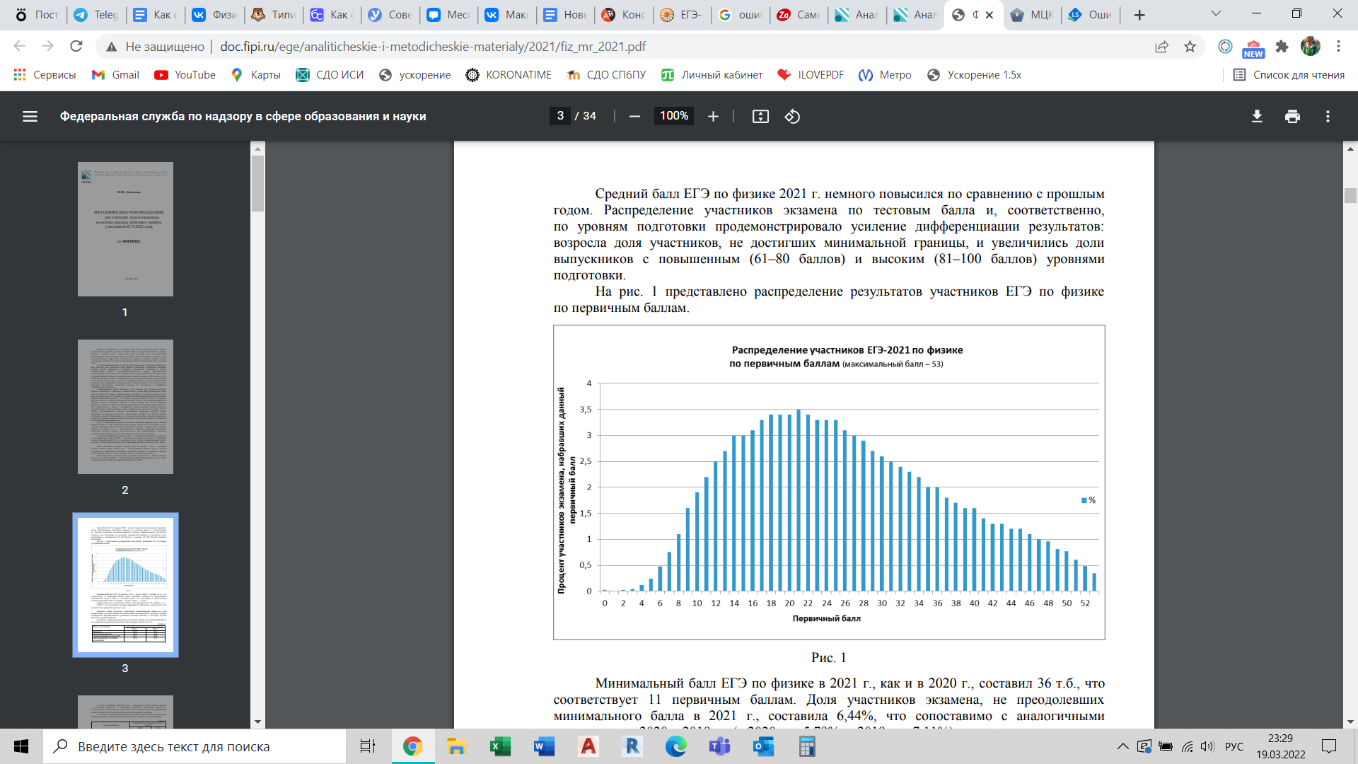Screen dimensions: 1358x764
Task: Click the PDF zoom out button
Action: coord(634,117)
